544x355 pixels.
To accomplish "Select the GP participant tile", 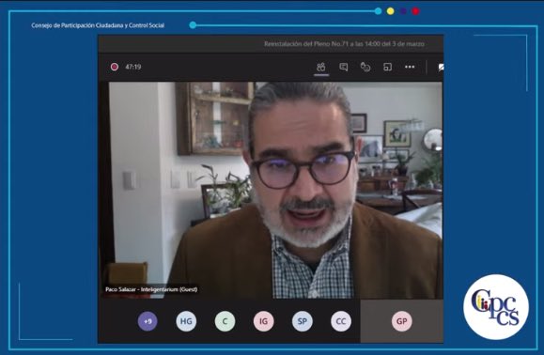I will pos(402,321).
